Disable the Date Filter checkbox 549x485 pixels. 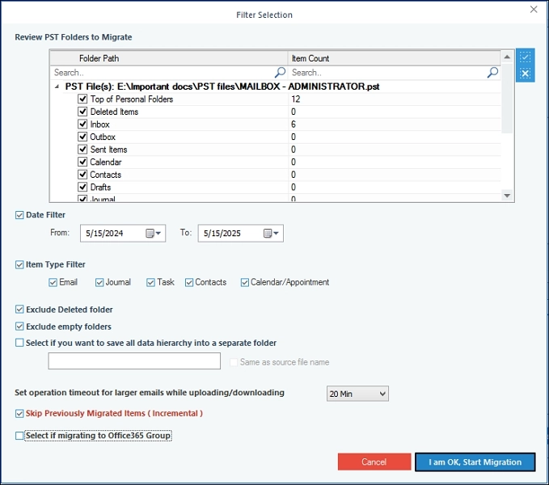tap(19, 215)
